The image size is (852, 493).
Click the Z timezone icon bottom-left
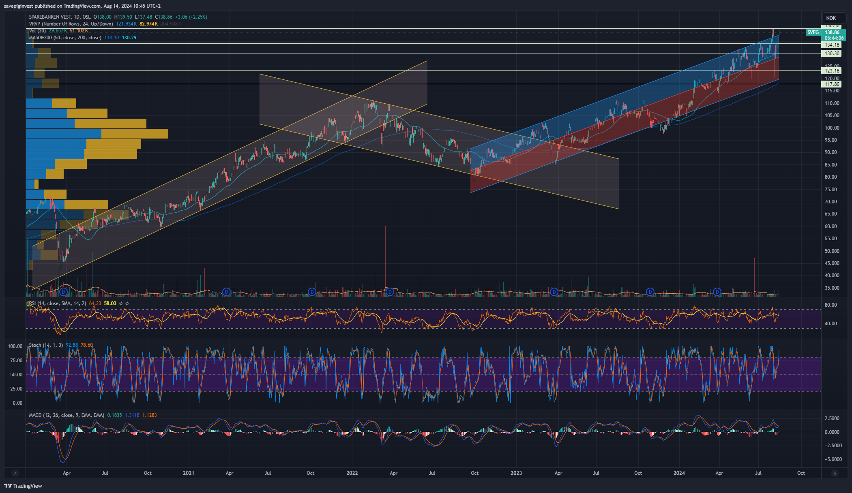tap(15, 473)
